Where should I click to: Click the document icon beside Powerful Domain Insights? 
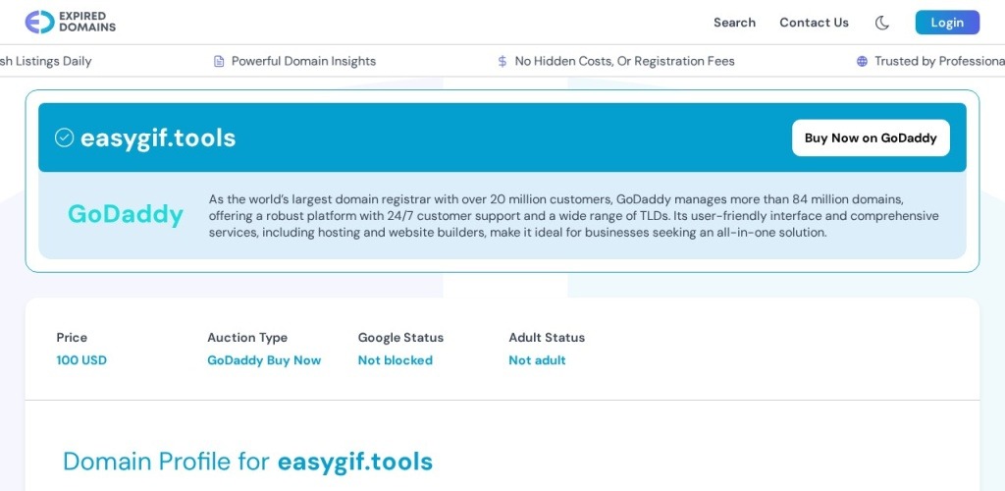[219, 61]
